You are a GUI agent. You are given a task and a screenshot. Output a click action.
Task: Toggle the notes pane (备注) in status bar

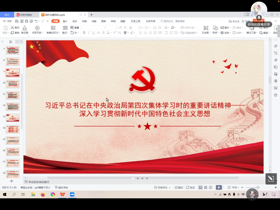click(179, 187)
